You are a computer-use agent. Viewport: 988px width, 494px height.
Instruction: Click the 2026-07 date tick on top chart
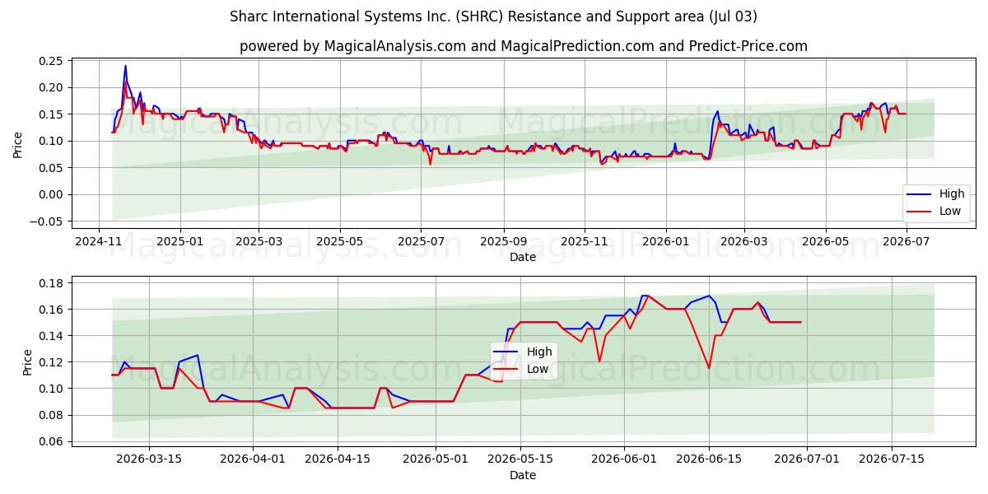[x=906, y=241]
